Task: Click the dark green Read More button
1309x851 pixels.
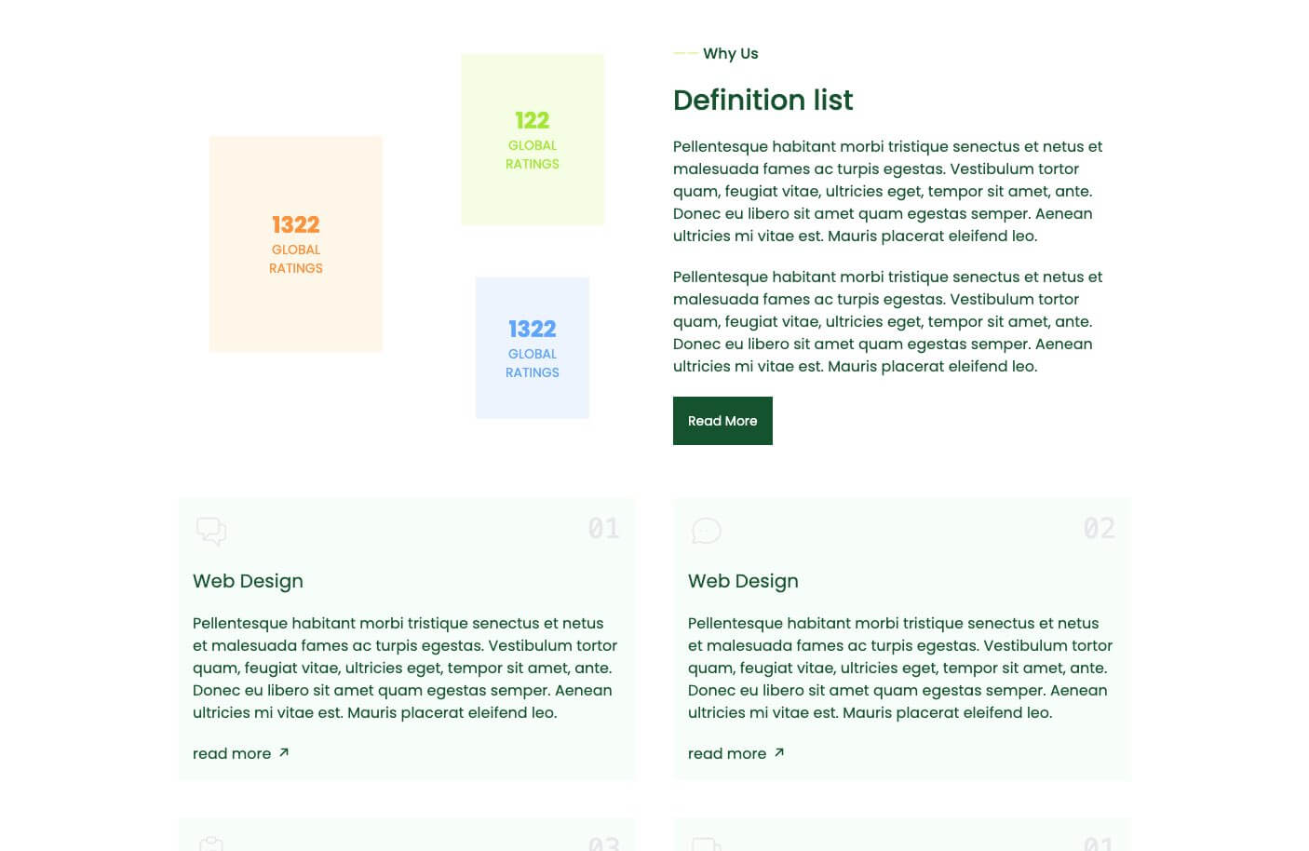Action: (722, 421)
